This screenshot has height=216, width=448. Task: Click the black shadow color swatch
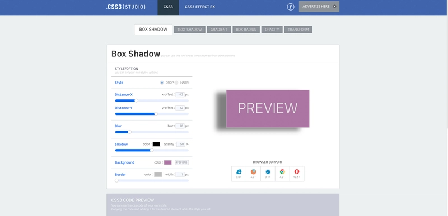156,145
